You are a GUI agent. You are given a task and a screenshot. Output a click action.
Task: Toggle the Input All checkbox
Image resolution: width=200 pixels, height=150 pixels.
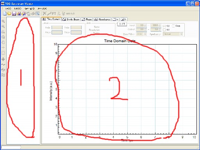click(164, 26)
